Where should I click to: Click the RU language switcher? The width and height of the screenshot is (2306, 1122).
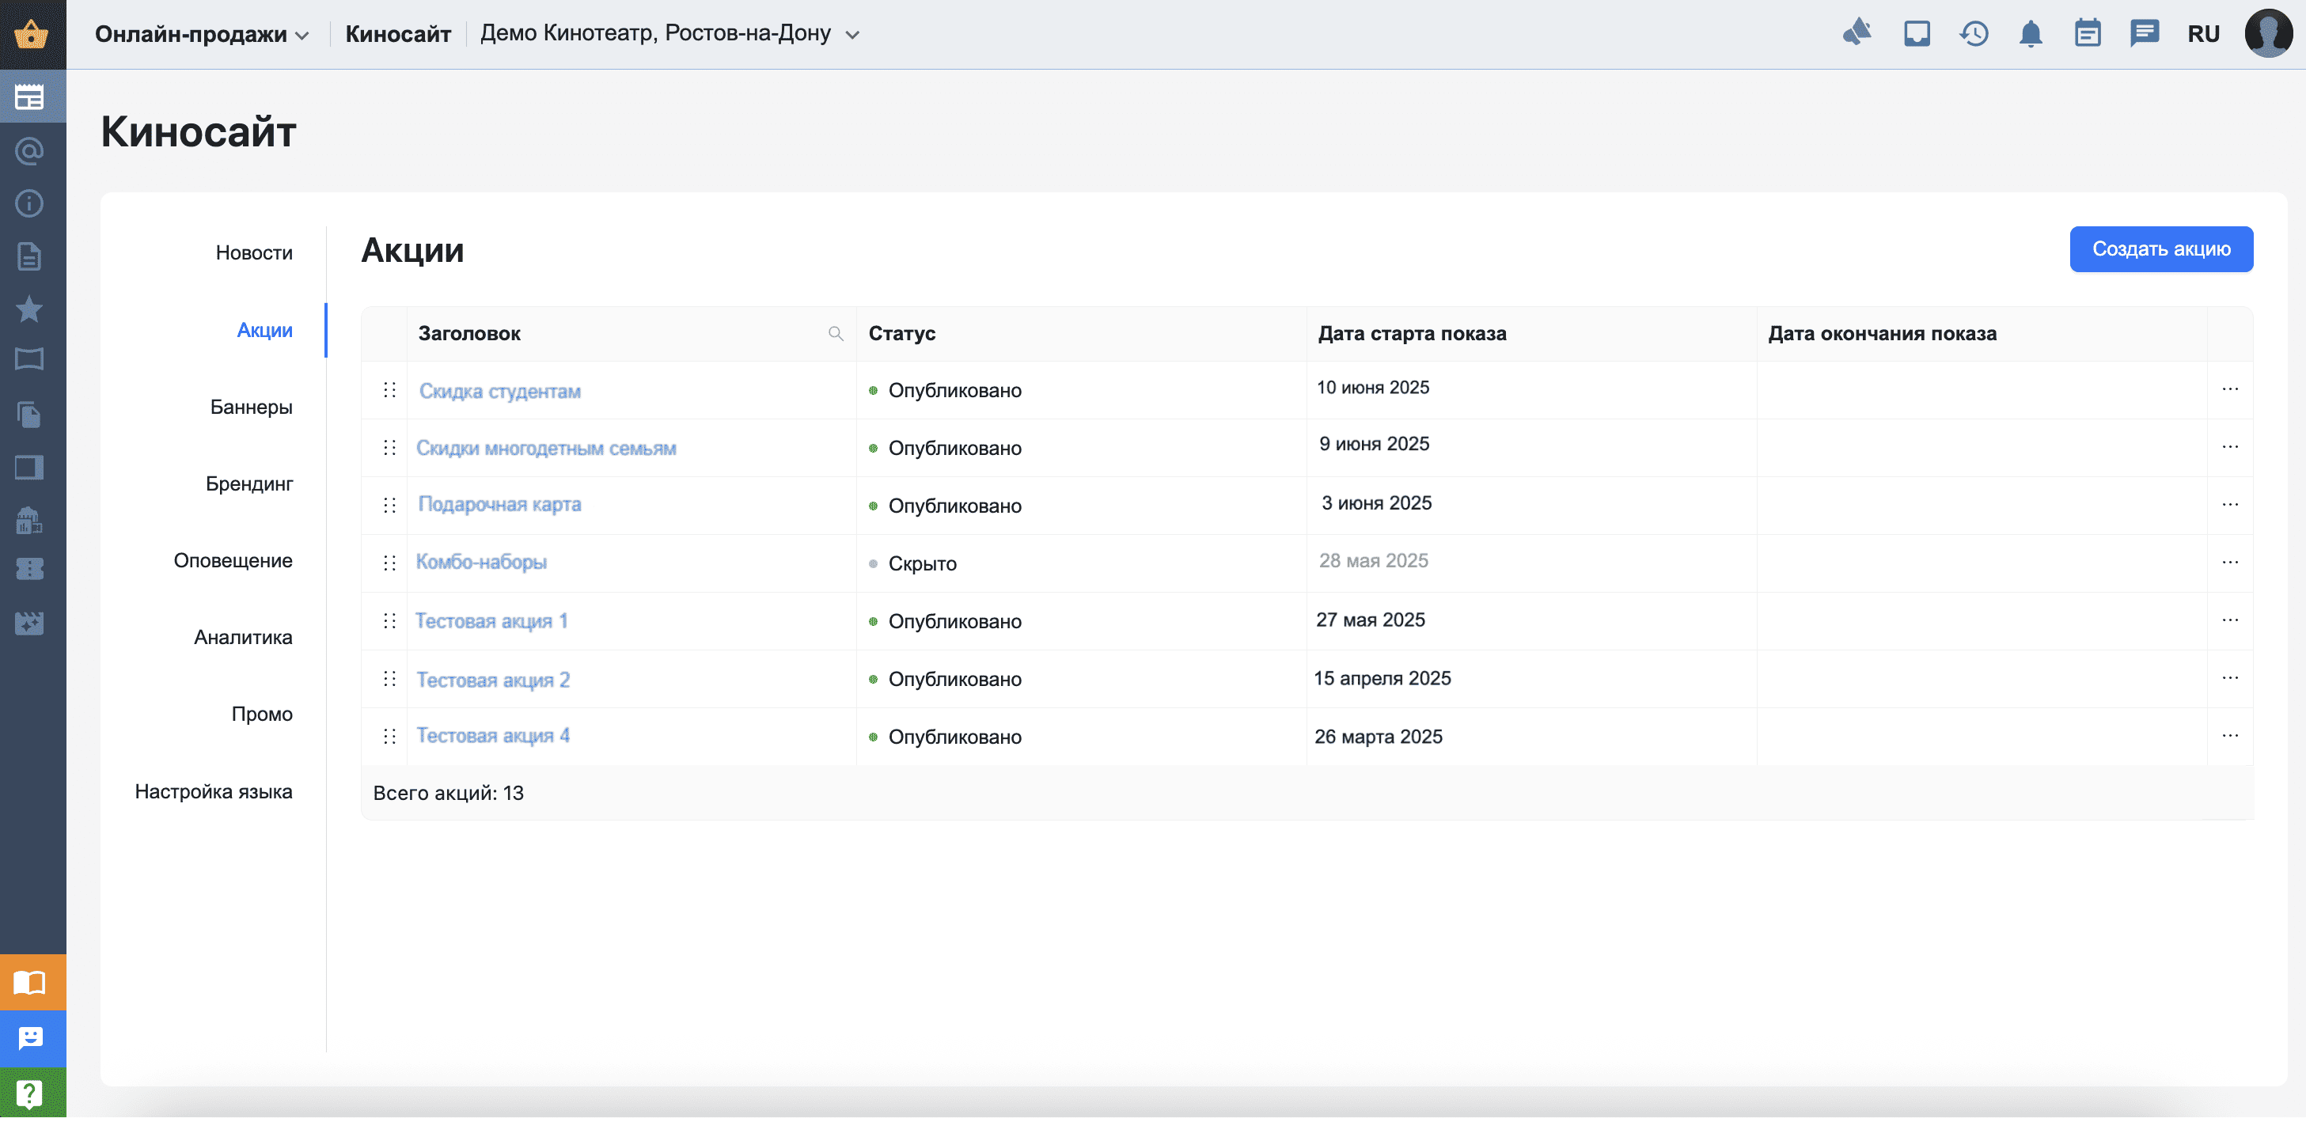2203,34
